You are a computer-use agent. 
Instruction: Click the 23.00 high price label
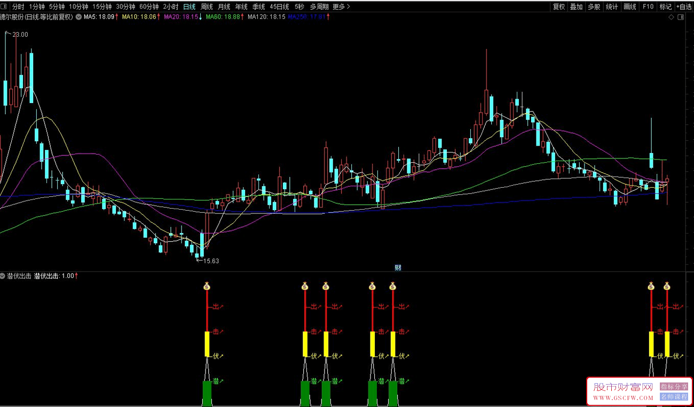click(x=20, y=35)
